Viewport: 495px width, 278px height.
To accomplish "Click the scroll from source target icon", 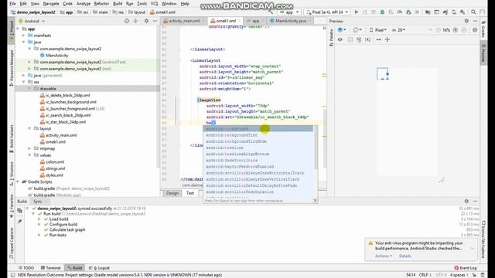I will point(127,21).
